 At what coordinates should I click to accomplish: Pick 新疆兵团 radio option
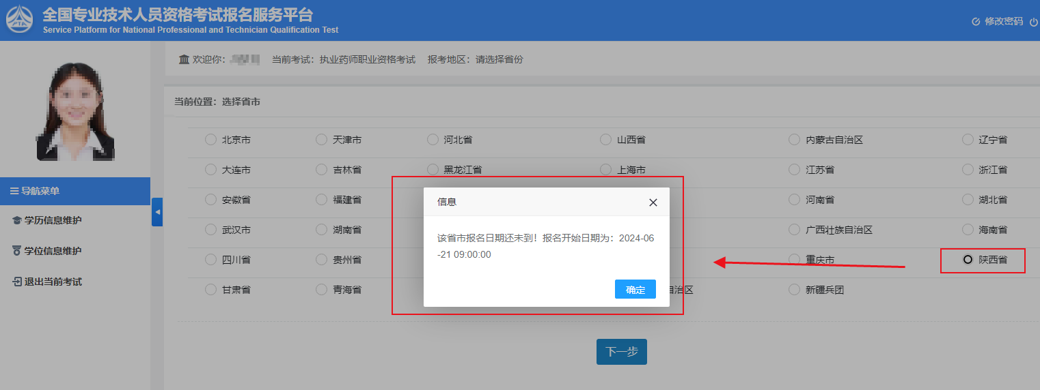point(794,290)
